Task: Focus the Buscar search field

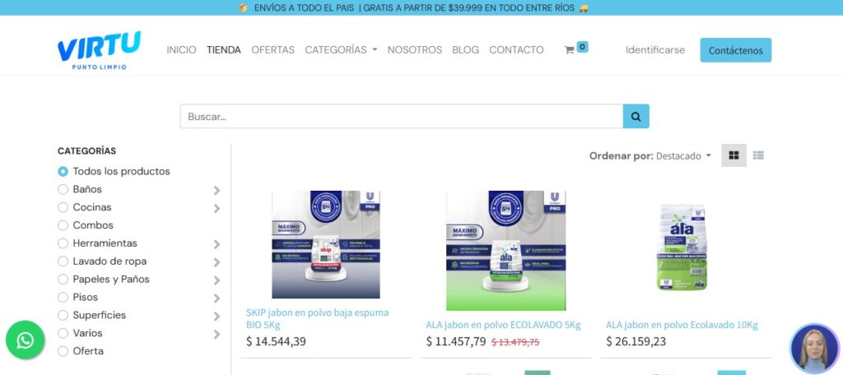Action: pyautogui.click(x=402, y=117)
